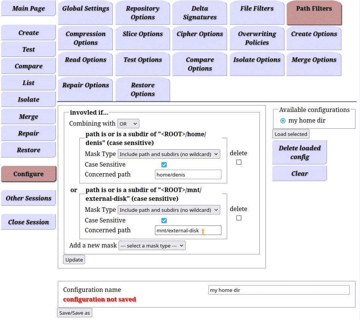Open the List section
Screen dimensions: 360x320
pos(28,83)
